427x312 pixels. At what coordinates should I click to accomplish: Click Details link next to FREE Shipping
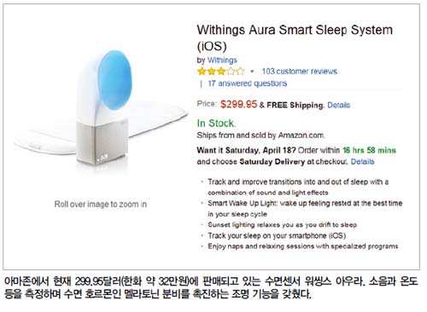338,105
